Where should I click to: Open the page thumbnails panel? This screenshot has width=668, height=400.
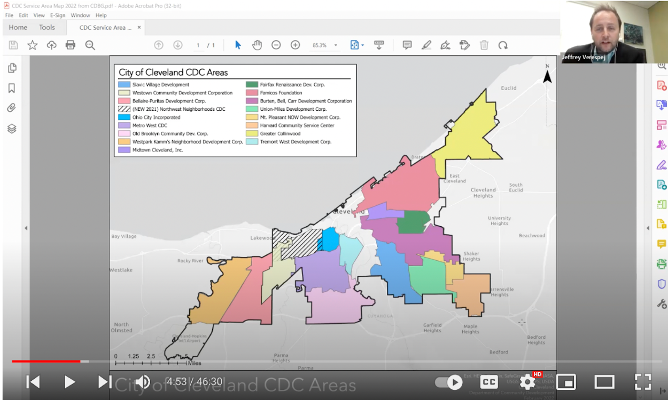pos(12,68)
